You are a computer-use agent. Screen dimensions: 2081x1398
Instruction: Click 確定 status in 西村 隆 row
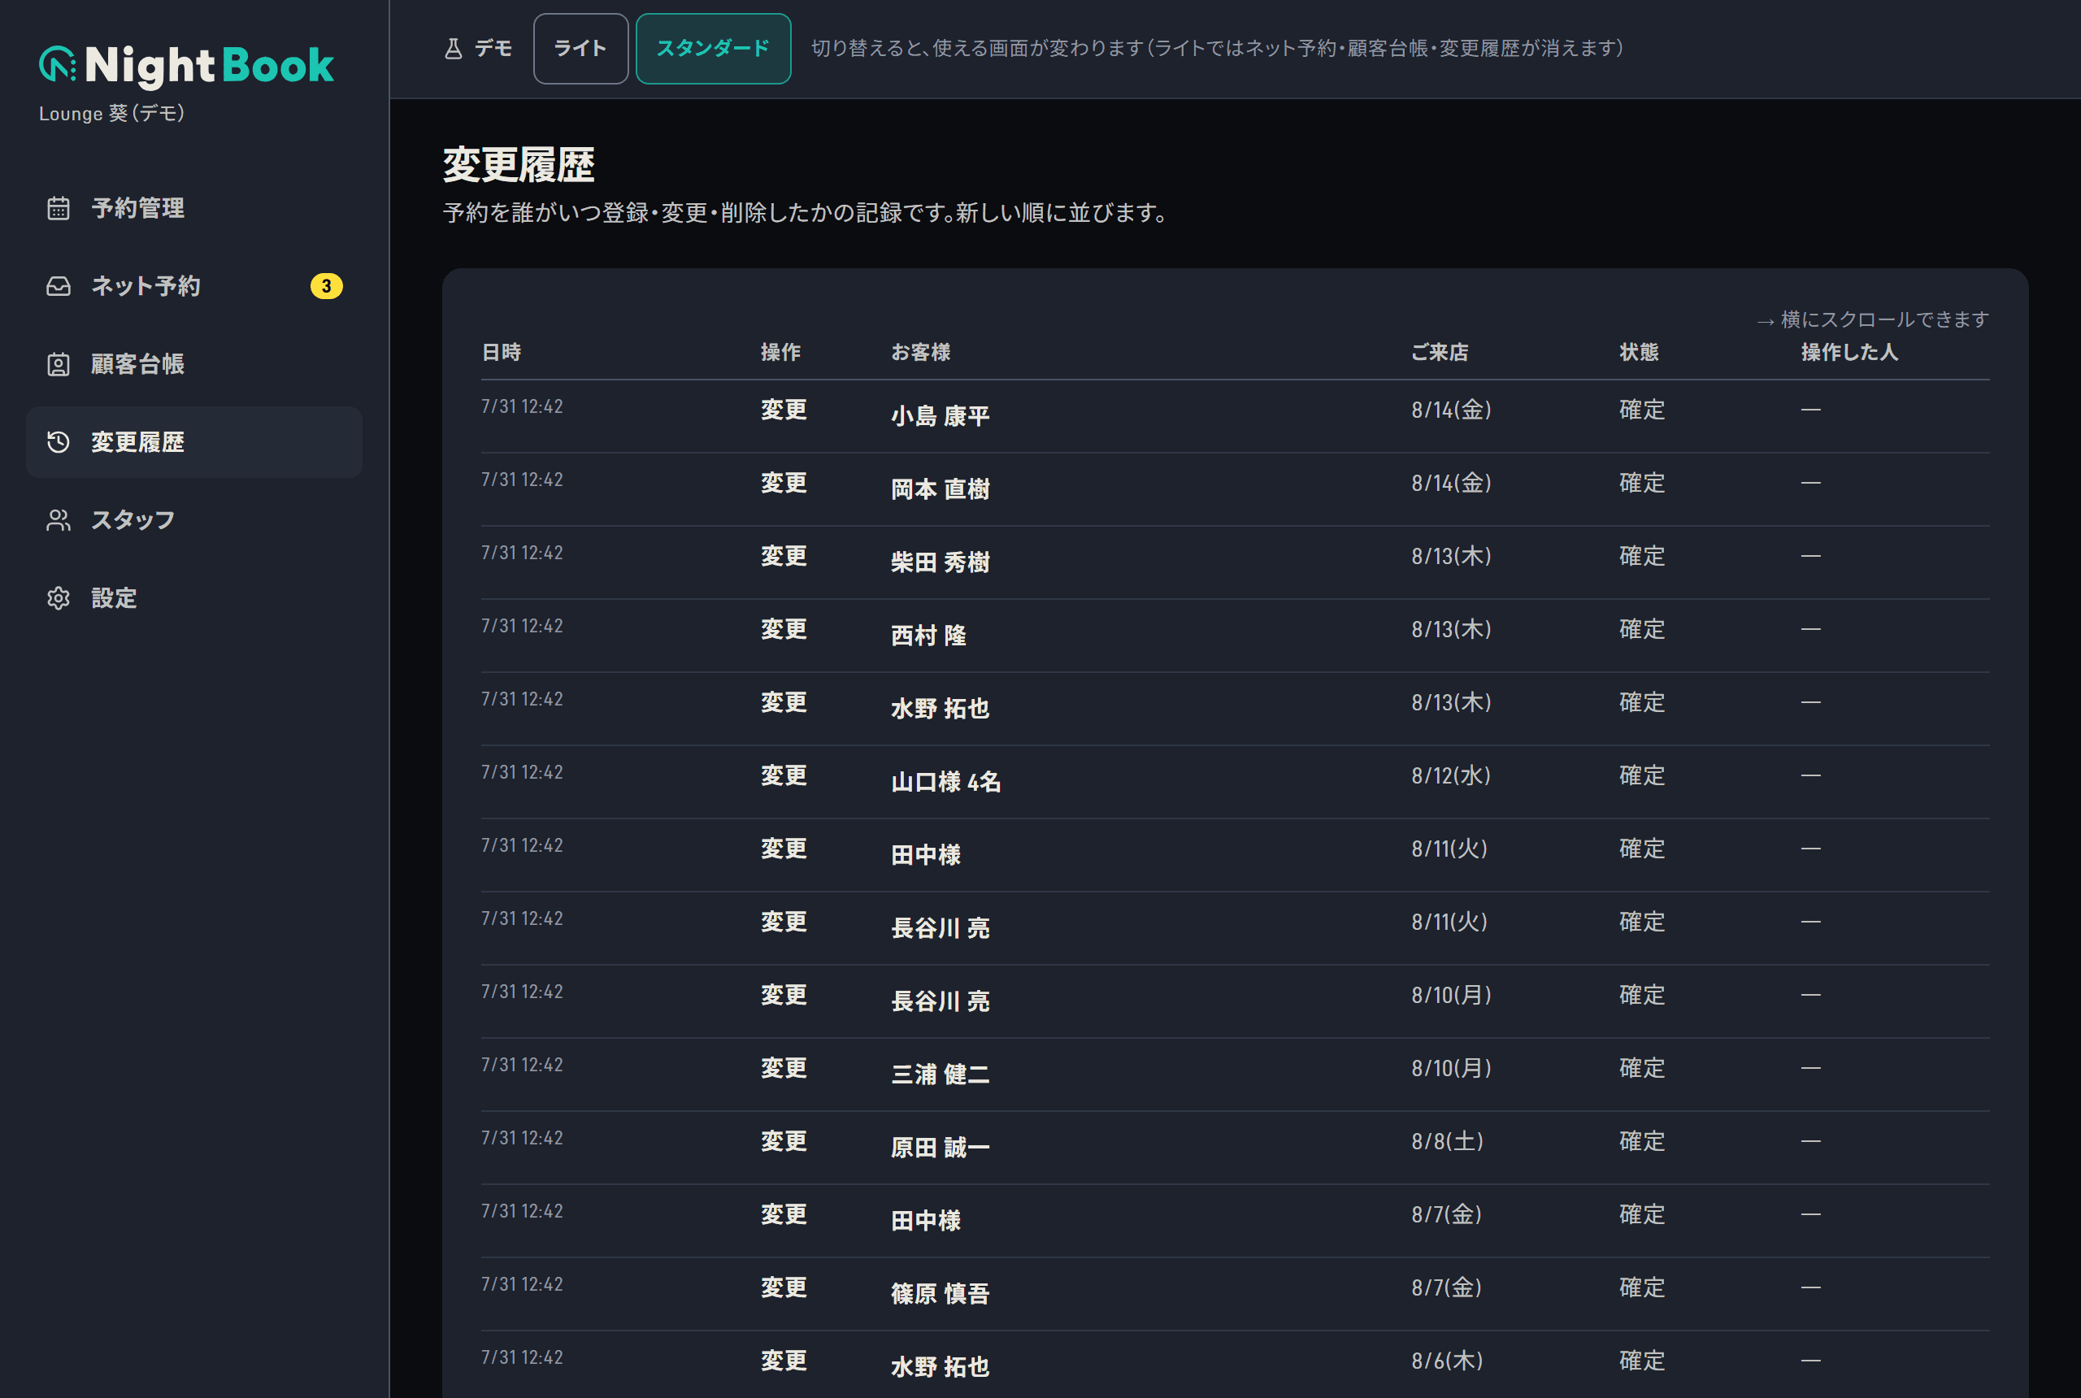click(x=1642, y=629)
